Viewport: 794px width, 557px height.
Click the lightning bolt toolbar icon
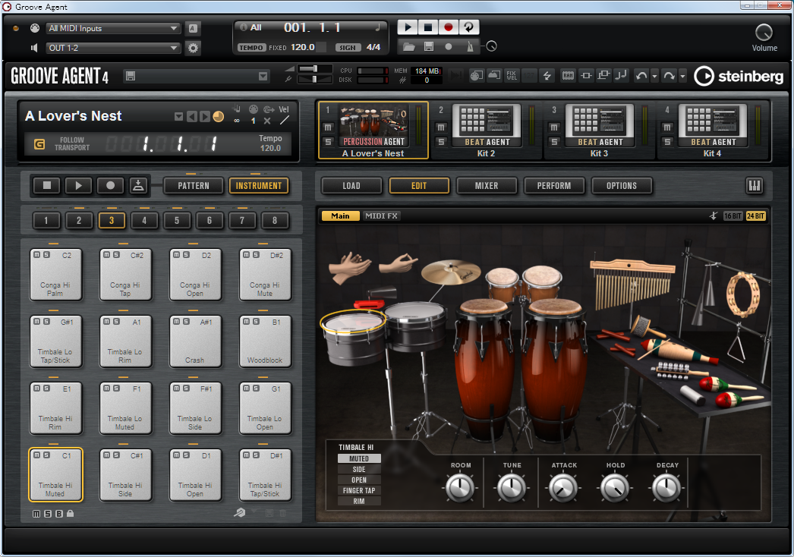tap(547, 76)
